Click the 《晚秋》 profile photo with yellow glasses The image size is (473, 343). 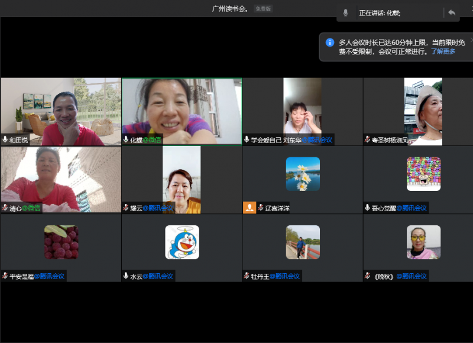[423, 242]
